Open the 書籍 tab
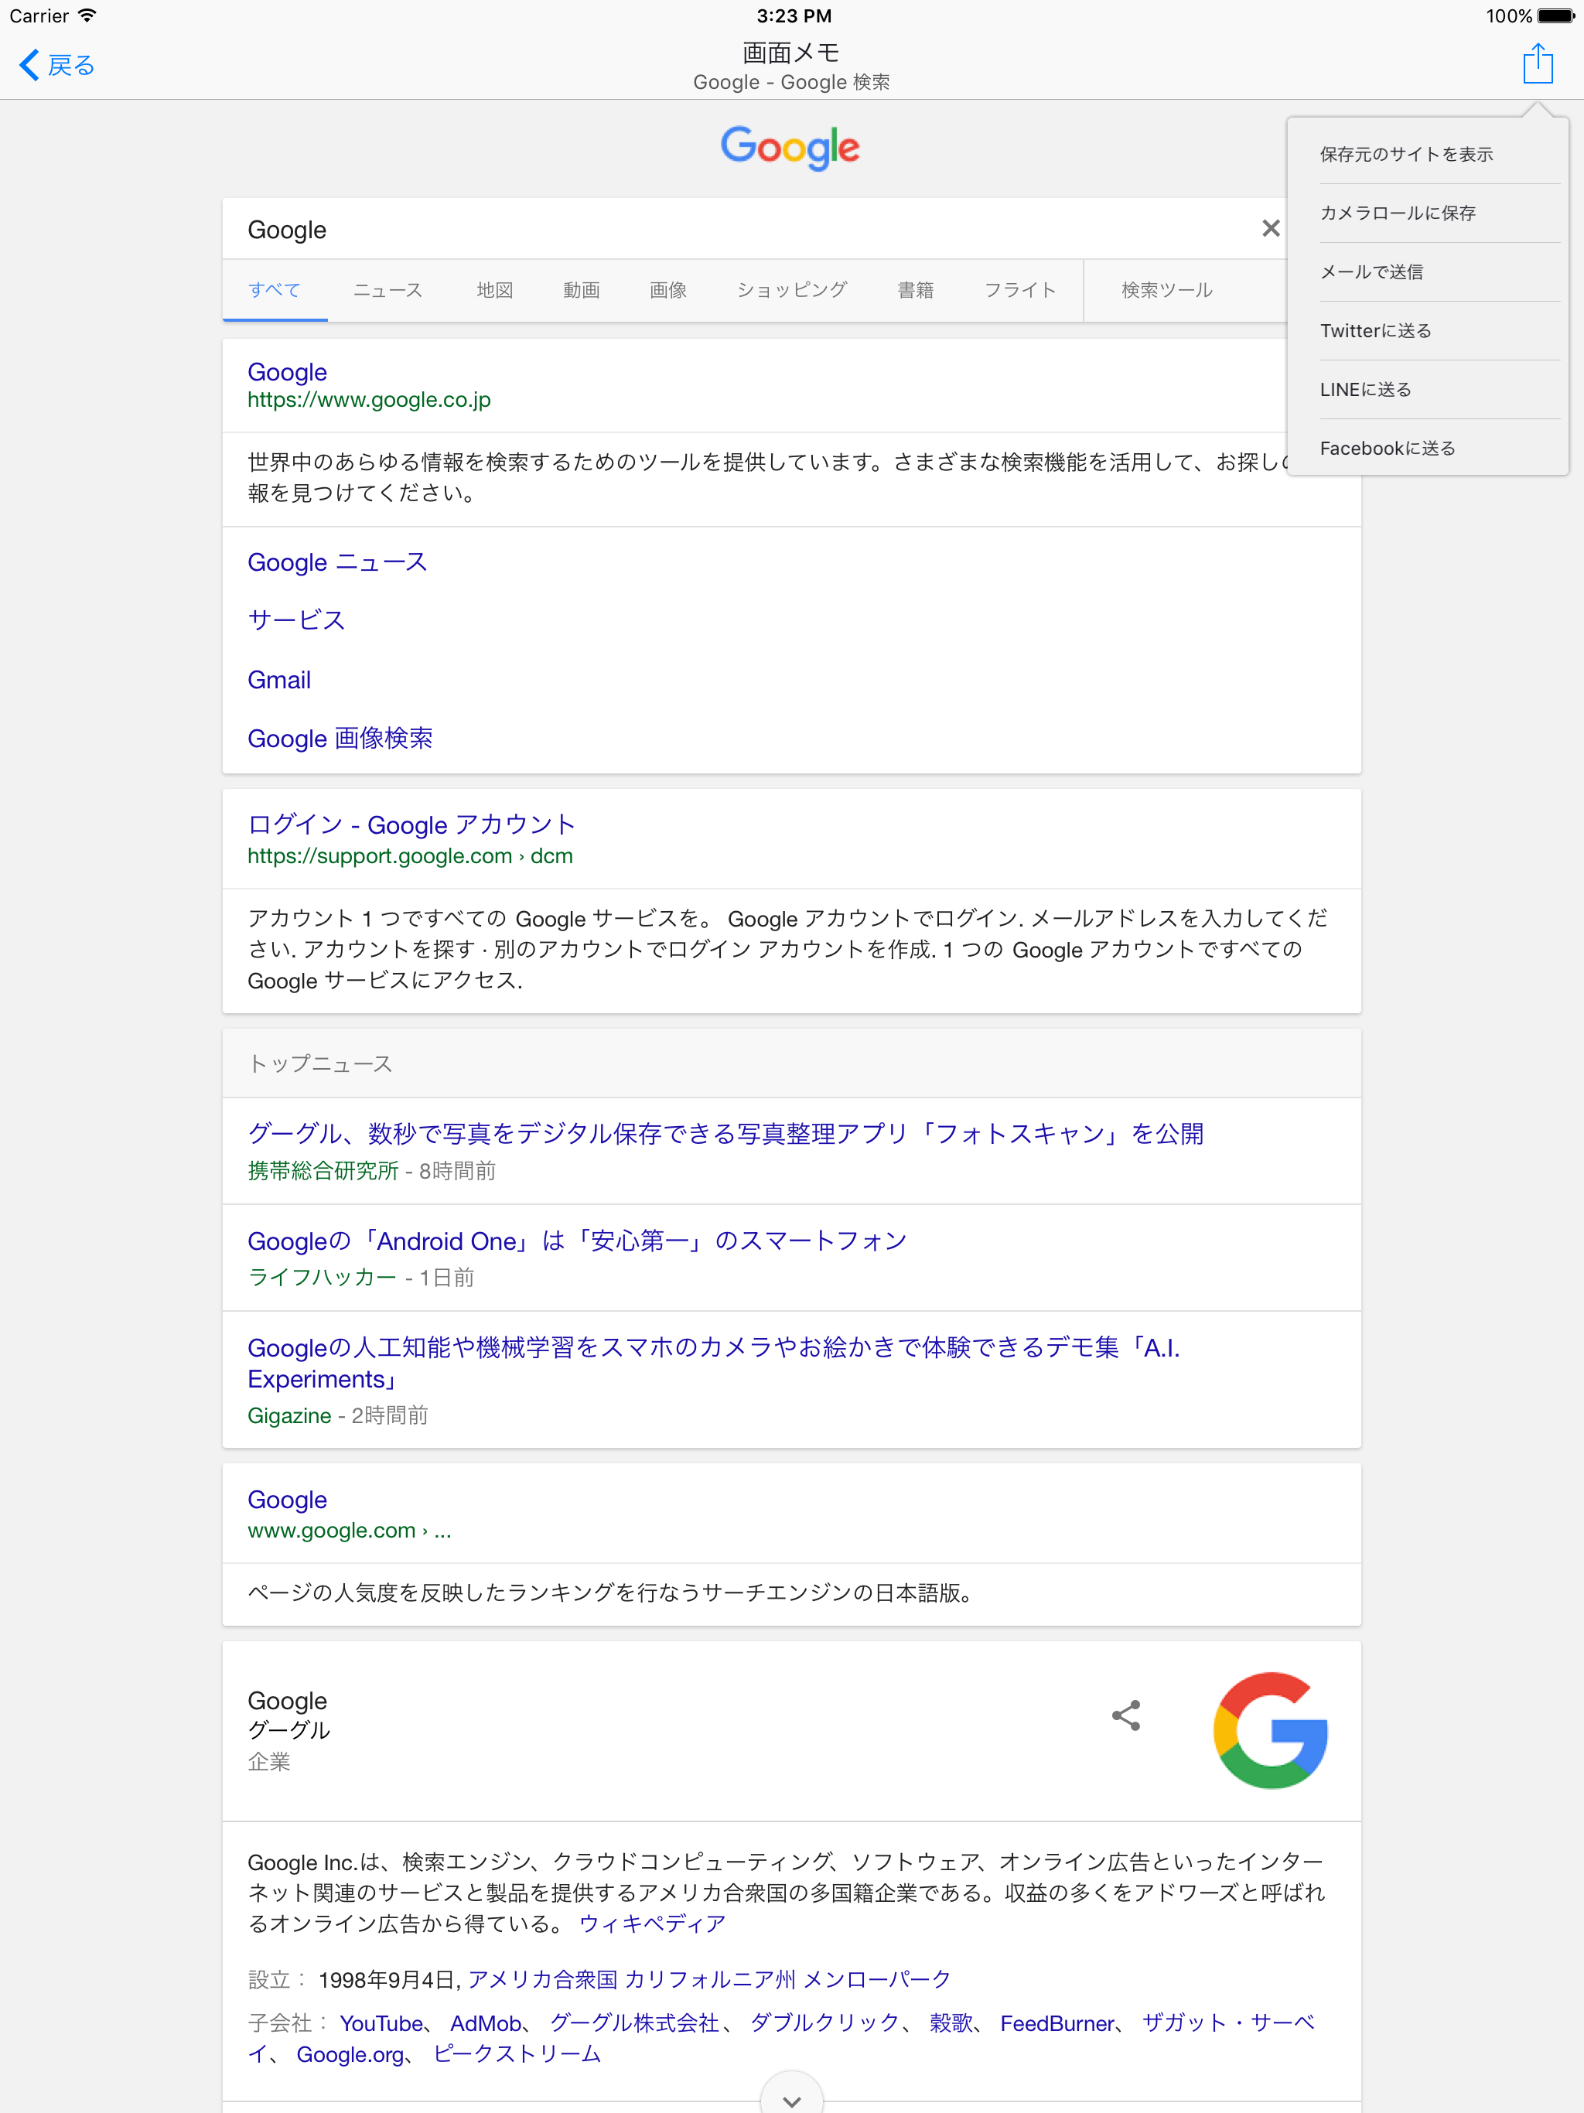The image size is (1584, 2113). click(915, 289)
